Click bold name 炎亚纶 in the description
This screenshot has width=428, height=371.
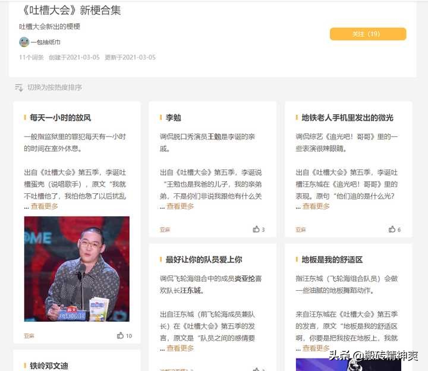(245, 278)
